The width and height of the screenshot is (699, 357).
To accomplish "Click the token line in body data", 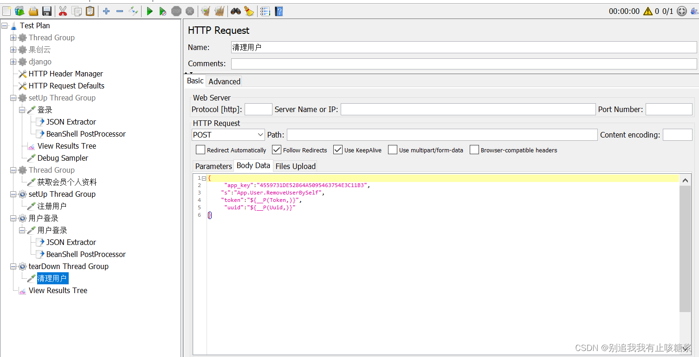I will 261,200.
